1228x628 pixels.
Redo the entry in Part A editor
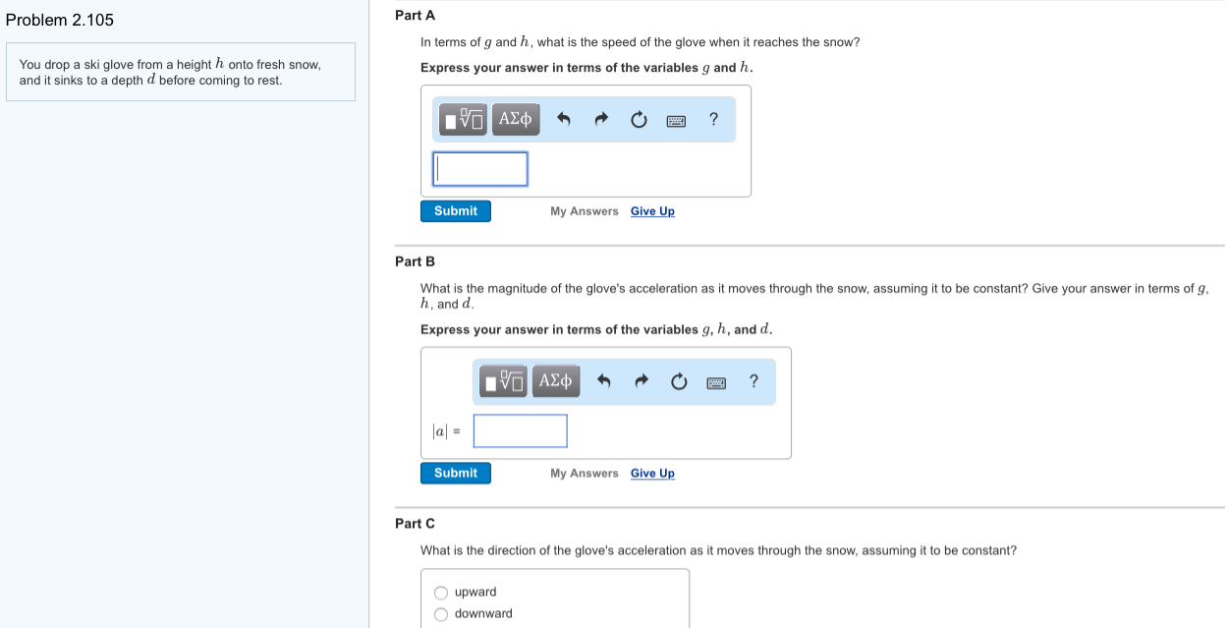600,118
